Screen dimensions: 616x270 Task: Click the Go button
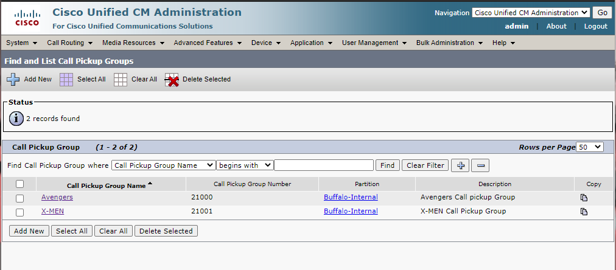(602, 13)
